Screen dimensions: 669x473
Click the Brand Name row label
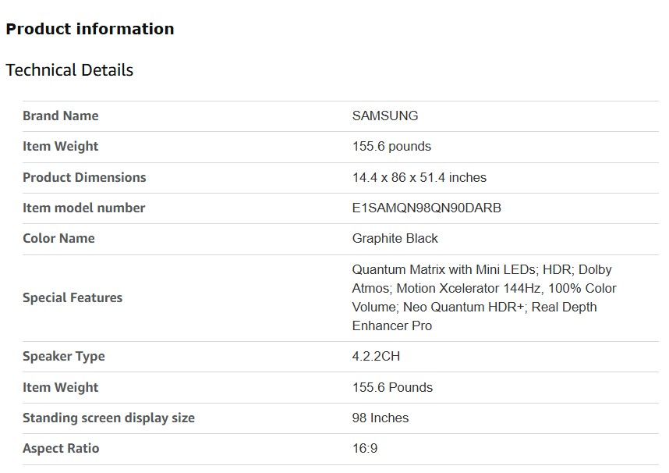click(x=60, y=116)
